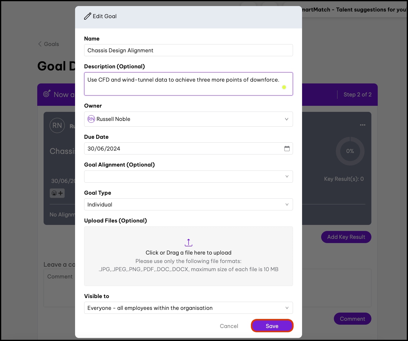Click the 0% progress circle
The height and width of the screenshot is (341, 408).
350,151
